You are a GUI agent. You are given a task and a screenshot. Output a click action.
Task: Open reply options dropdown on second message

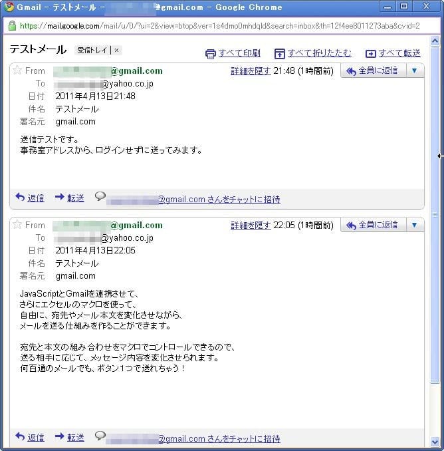click(414, 225)
